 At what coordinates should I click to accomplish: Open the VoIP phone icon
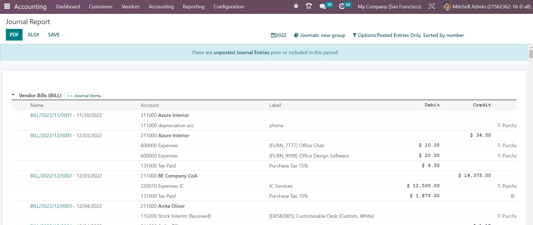(x=309, y=6)
